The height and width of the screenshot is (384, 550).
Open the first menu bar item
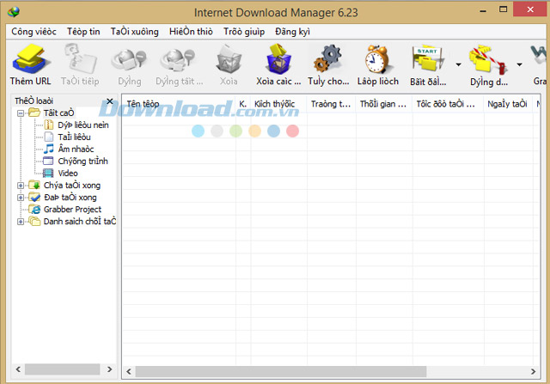point(34,32)
